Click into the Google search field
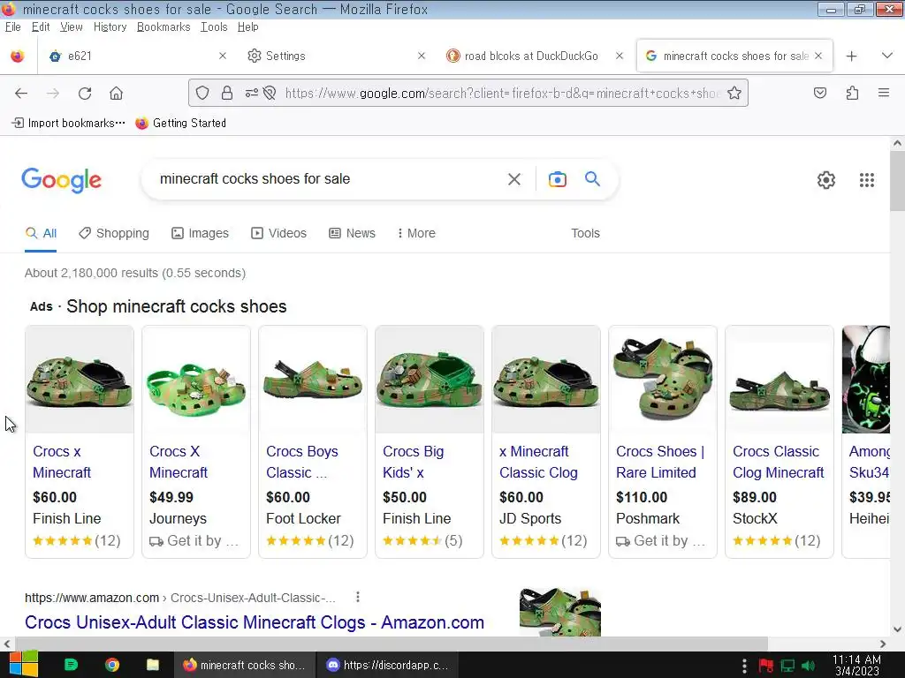Screen dimensions: 905x678 (326, 178)
